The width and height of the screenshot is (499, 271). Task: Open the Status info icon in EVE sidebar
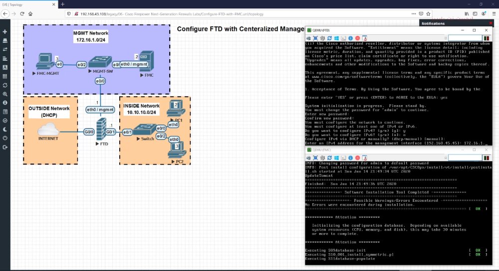[x=5, y=103]
